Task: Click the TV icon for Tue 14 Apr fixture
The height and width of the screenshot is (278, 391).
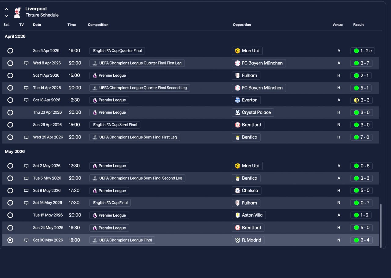Action: [x=26, y=88]
